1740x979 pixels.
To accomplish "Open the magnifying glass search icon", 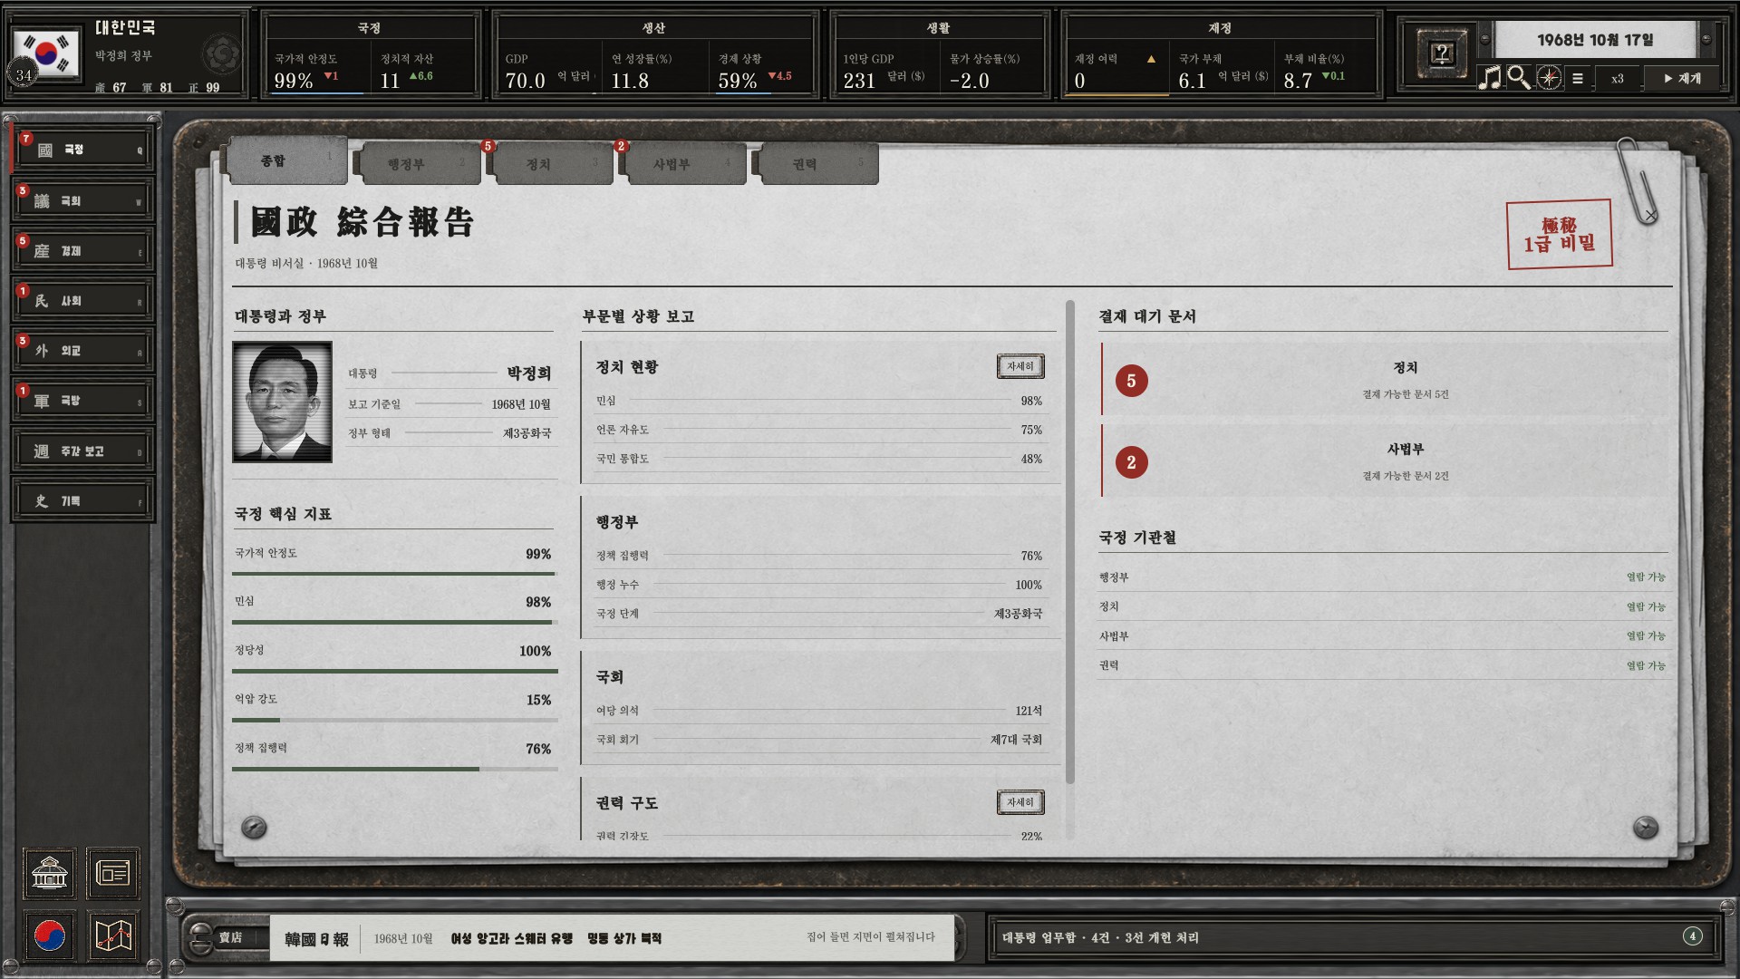I will coord(1519,78).
